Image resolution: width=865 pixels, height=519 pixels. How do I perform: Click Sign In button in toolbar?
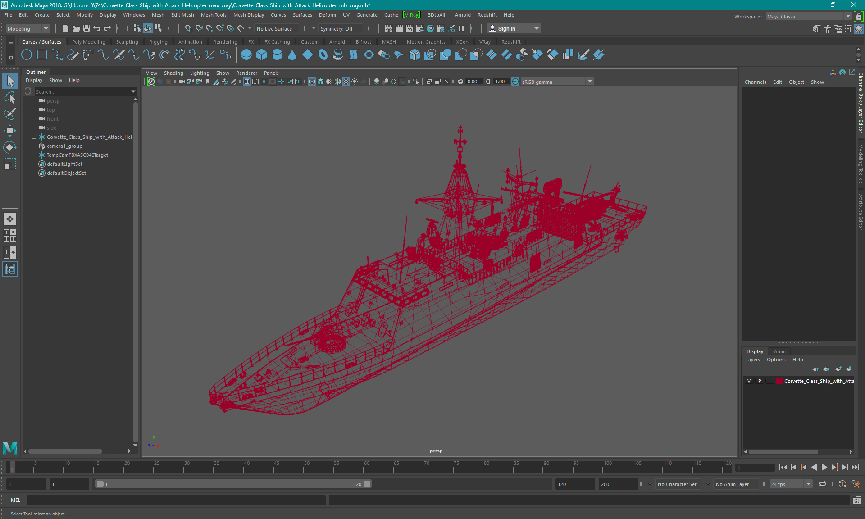(x=508, y=28)
